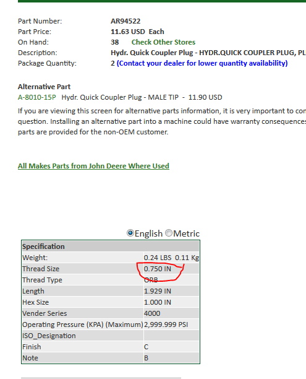Click the circled Thread Size value 0.750 IN
Image resolution: width=306 pixels, height=379 pixels.
click(158, 269)
